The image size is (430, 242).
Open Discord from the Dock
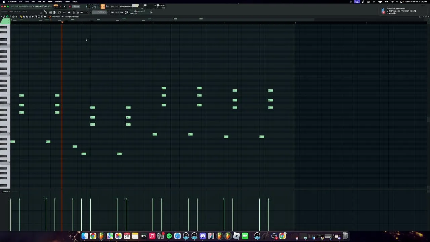tap(203, 236)
